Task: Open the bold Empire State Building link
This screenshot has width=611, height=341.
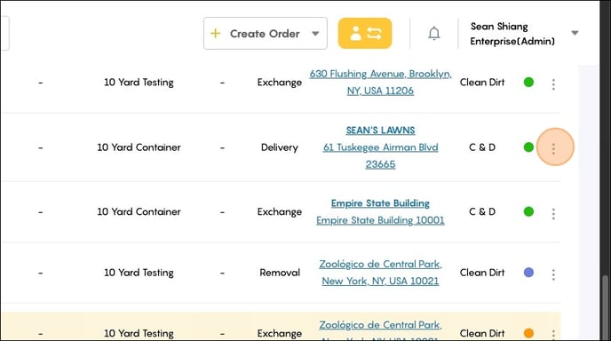Action: 380,203
